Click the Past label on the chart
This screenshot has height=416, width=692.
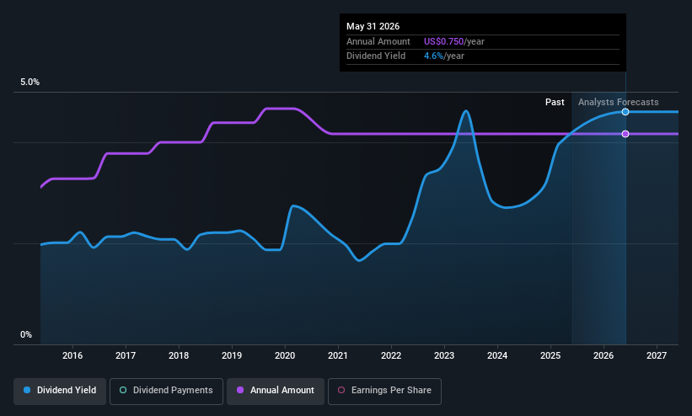click(x=555, y=102)
